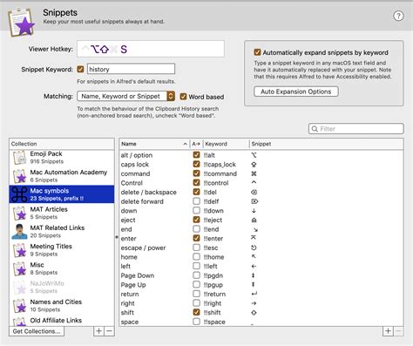Disable automatically expand snippets by keyword
The width and height of the screenshot is (413, 346).
[257, 52]
